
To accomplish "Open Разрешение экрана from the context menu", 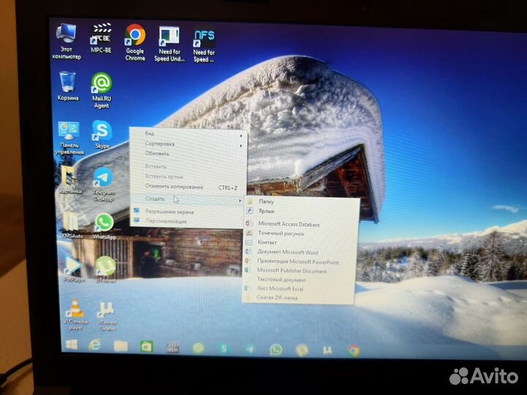I will click(x=187, y=212).
